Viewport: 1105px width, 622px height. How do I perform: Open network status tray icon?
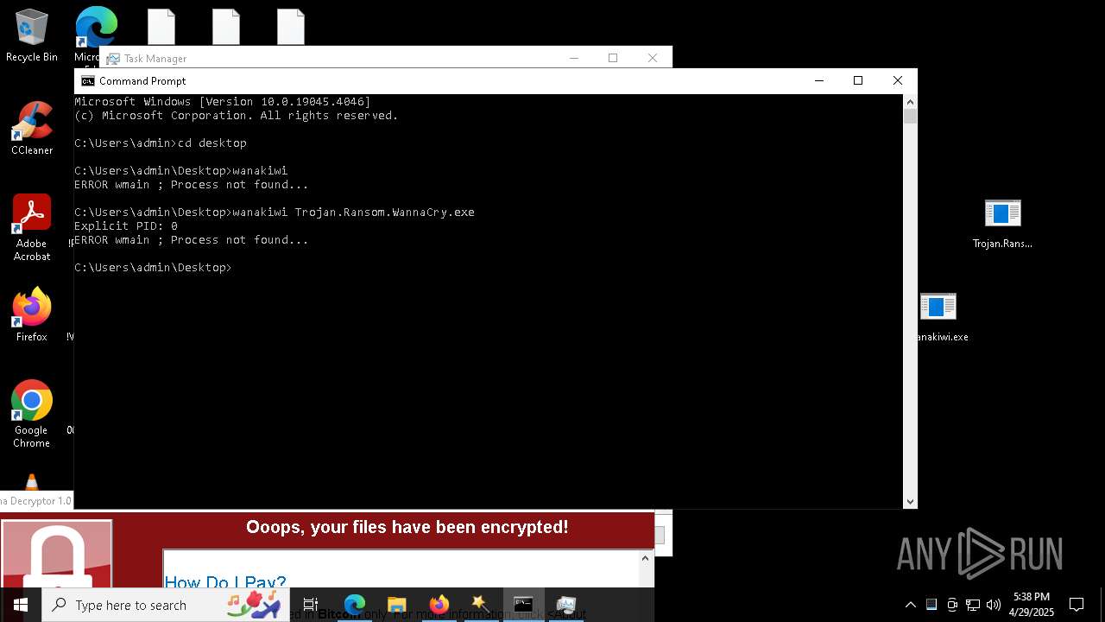[x=973, y=605]
